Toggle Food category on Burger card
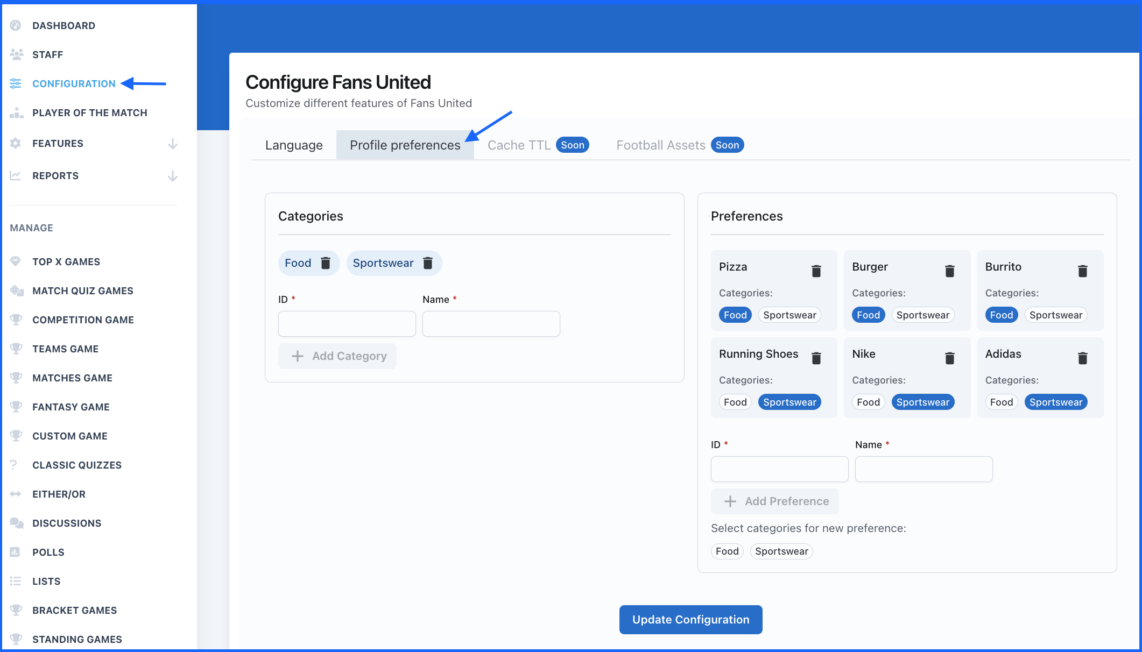Image resolution: width=1142 pixels, height=652 pixels. (868, 315)
